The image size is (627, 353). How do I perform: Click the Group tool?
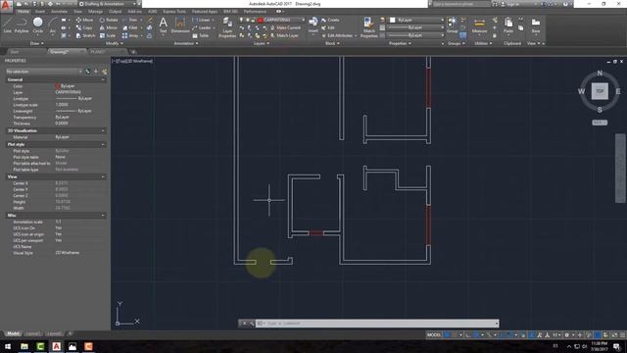point(453,25)
